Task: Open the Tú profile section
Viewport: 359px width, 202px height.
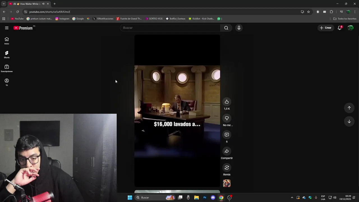Action: [x=7, y=82]
